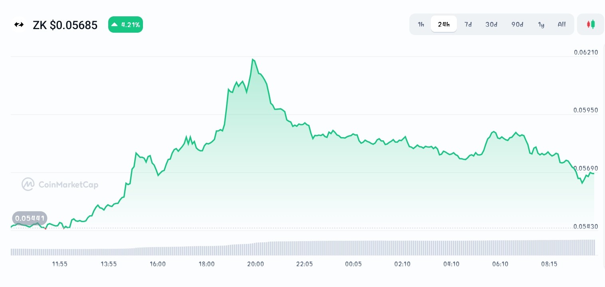605x287 pixels.
Task: Click the 0.05430 y-axis label
Action: tap(586, 226)
